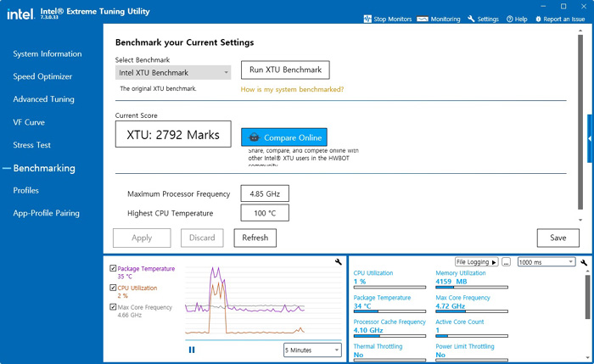Expand the side panel arrow on right edge

click(x=590, y=138)
